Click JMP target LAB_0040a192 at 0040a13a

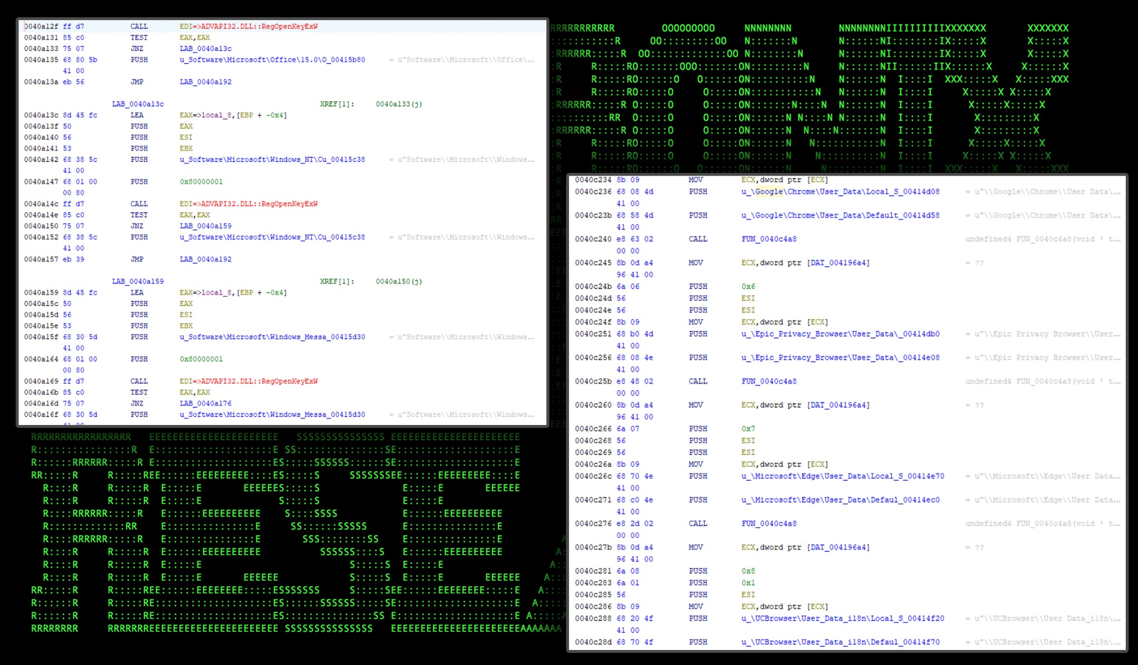(205, 82)
